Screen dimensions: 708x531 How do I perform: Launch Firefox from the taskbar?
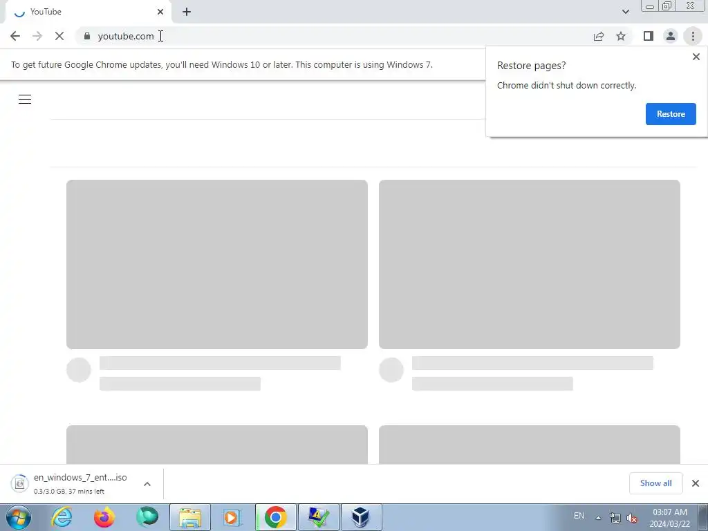click(x=104, y=517)
